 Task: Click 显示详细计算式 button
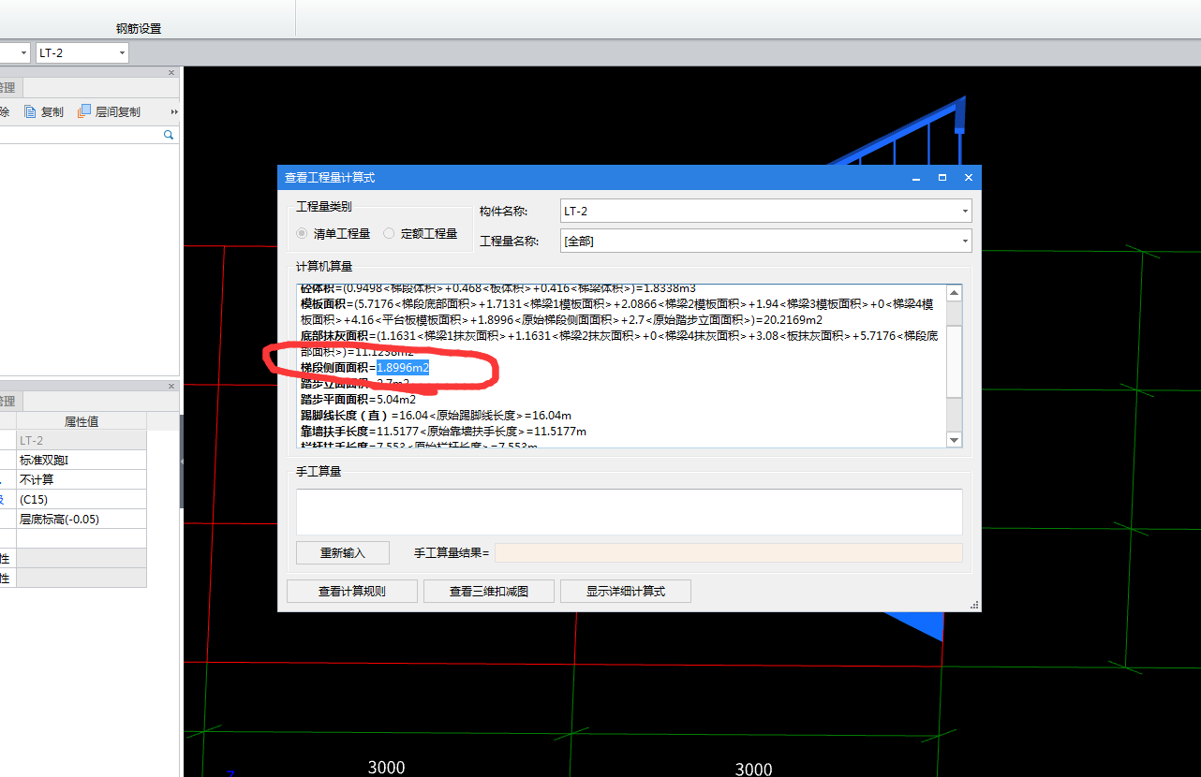[x=626, y=591]
